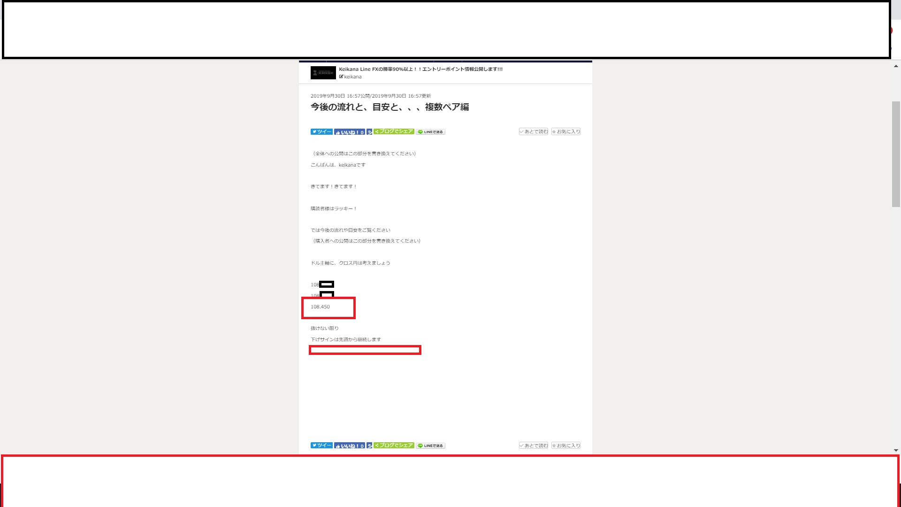Screen dimensions: 901x507
Task: Open the keikana author profile link
Action: 352,77
